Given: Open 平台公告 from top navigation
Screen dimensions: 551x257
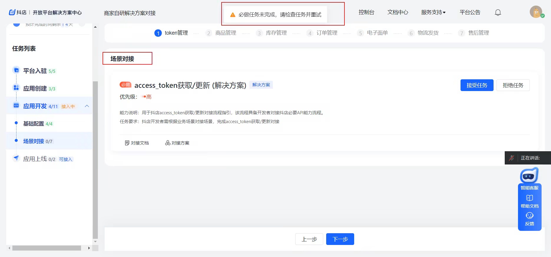Looking at the screenshot, I should [470, 12].
